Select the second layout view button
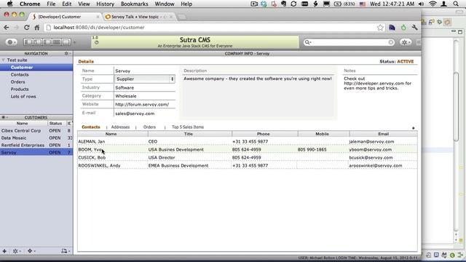This screenshot has width=466, height=262. pos(38,42)
